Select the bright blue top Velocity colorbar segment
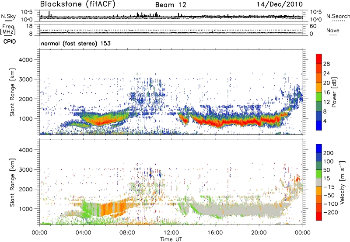This screenshot has height=242, width=350. point(319,148)
